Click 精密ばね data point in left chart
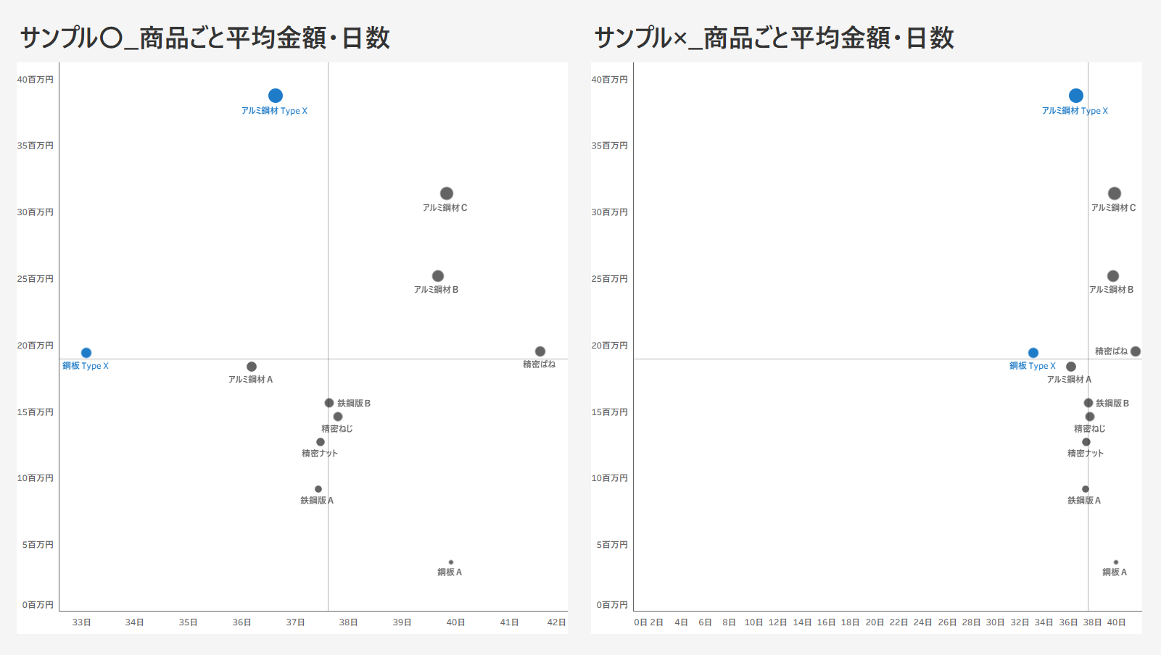The height and width of the screenshot is (655, 1161). tap(540, 351)
